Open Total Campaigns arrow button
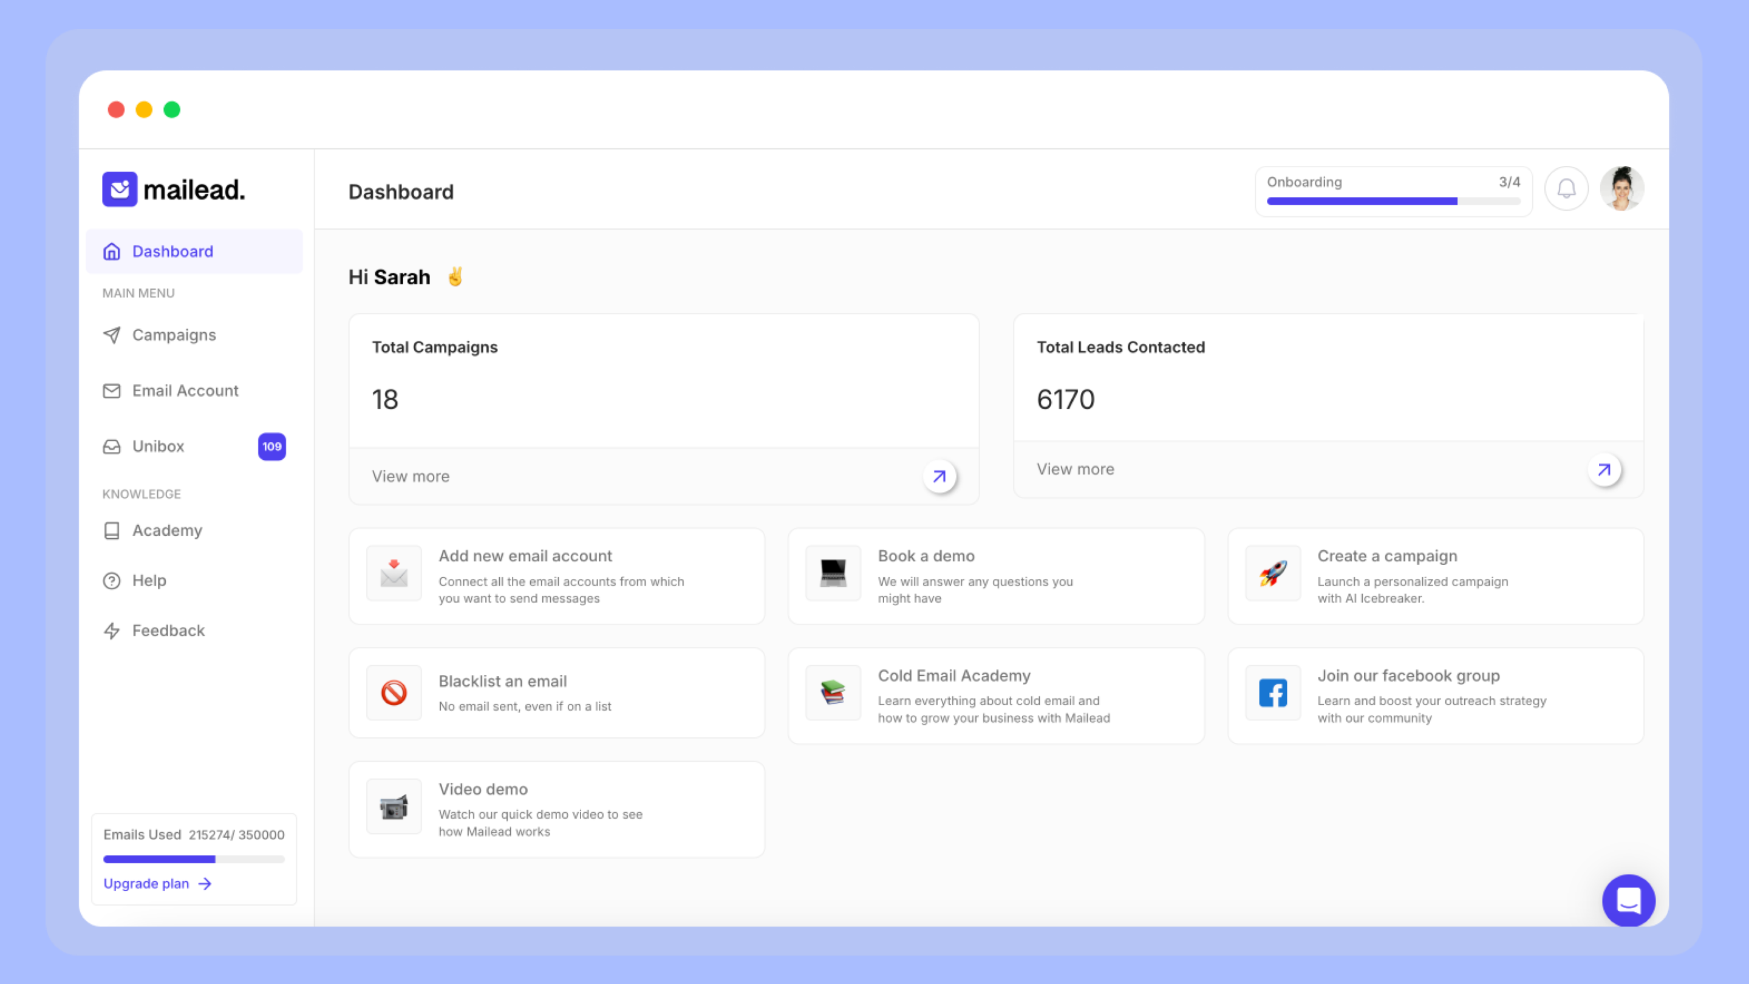 (x=939, y=477)
